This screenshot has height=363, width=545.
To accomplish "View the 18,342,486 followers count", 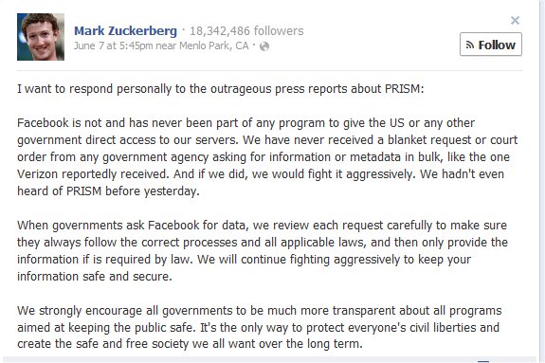I will point(246,31).
